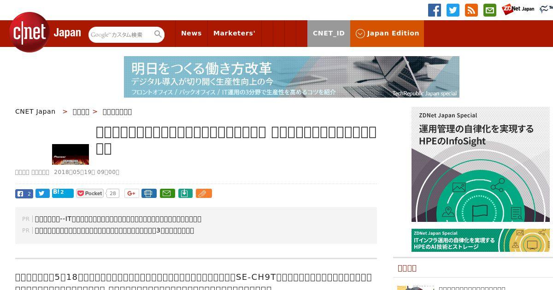Open the orange RSS feed icon
The width and height of the screenshot is (553, 290).
pos(471,10)
